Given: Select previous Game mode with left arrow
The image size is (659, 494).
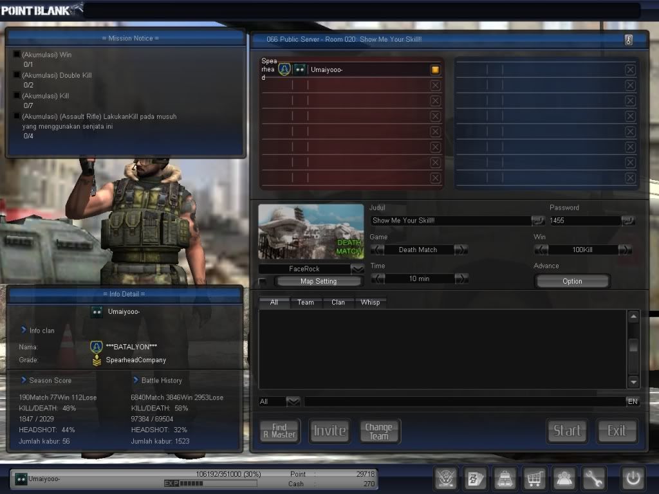Looking at the screenshot, I should click(377, 250).
